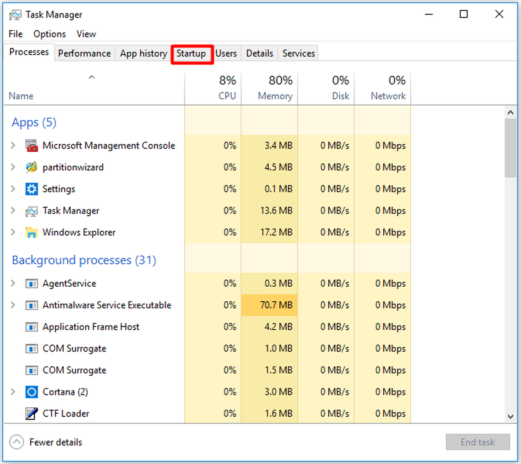Click the Fewer details arrow icon
Image resolution: width=521 pixels, height=464 pixels.
(16, 442)
